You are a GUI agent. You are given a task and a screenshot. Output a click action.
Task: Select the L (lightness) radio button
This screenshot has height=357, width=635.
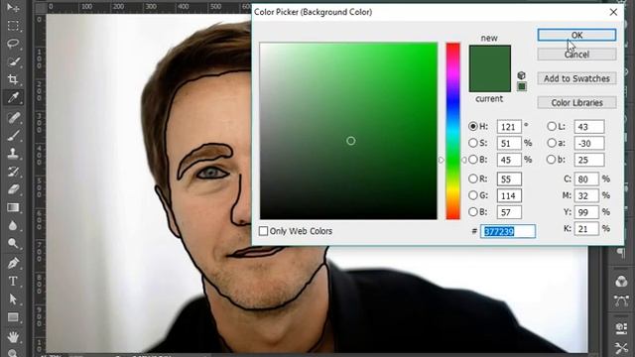pos(552,126)
